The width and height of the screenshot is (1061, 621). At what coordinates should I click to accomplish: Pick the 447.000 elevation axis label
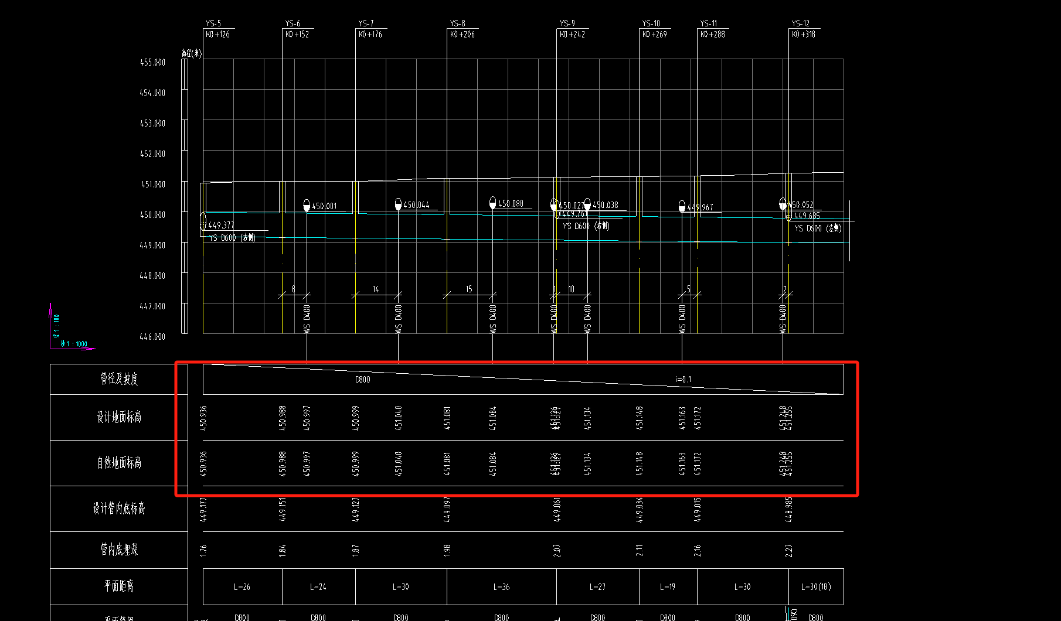pyautogui.click(x=152, y=306)
